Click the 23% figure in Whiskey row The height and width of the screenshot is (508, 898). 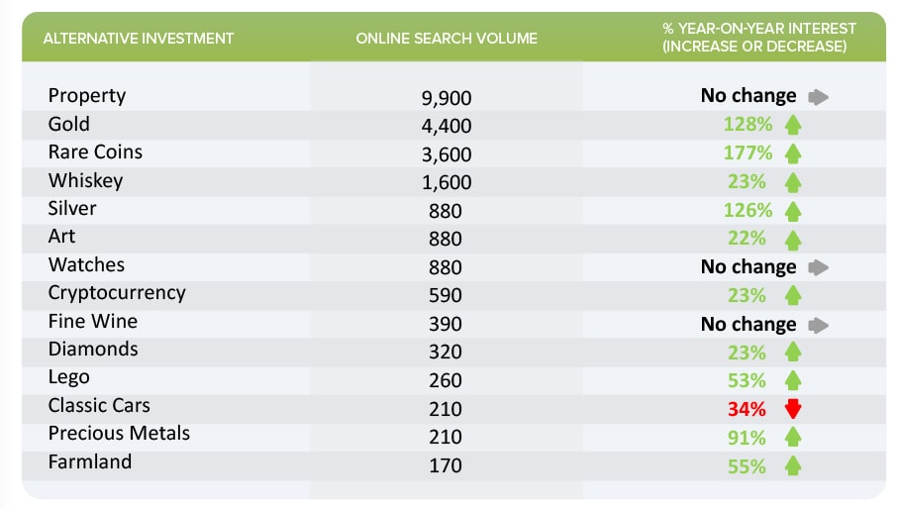(747, 182)
